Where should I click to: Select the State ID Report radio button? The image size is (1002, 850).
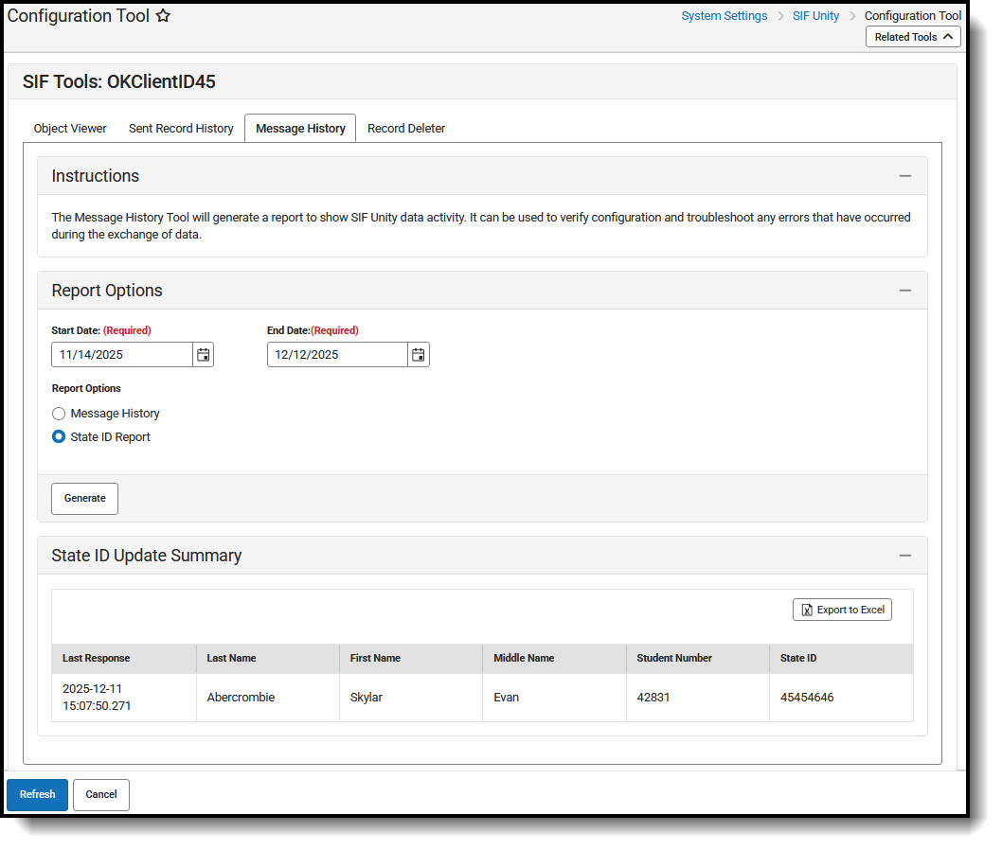coord(58,436)
